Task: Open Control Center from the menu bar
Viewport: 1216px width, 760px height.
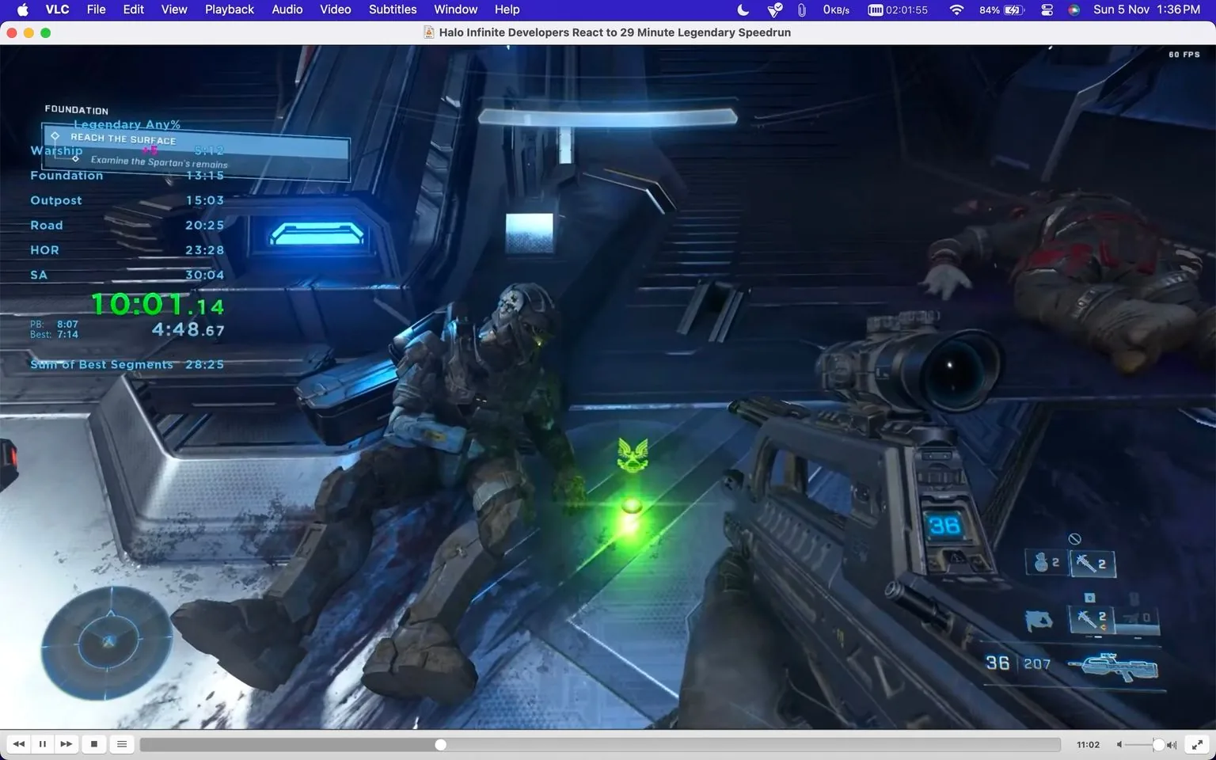Action: 1046,10
